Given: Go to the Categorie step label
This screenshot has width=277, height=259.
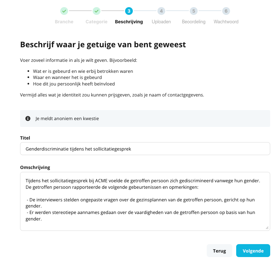Looking at the screenshot, I should click(97, 22).
